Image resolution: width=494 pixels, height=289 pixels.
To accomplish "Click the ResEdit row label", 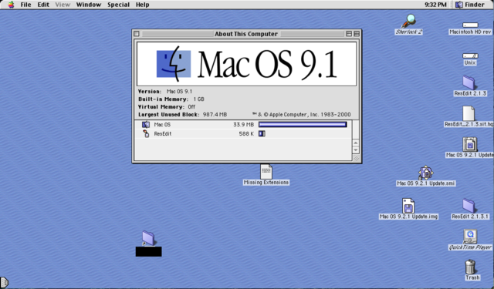I will (x=163, y=133).
